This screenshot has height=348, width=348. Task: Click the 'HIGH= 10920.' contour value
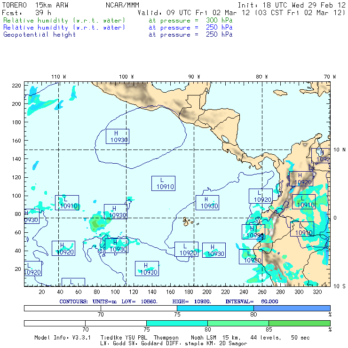coord(191,301)
